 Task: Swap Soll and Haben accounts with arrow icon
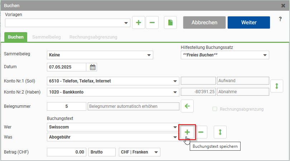coord(277,86)
